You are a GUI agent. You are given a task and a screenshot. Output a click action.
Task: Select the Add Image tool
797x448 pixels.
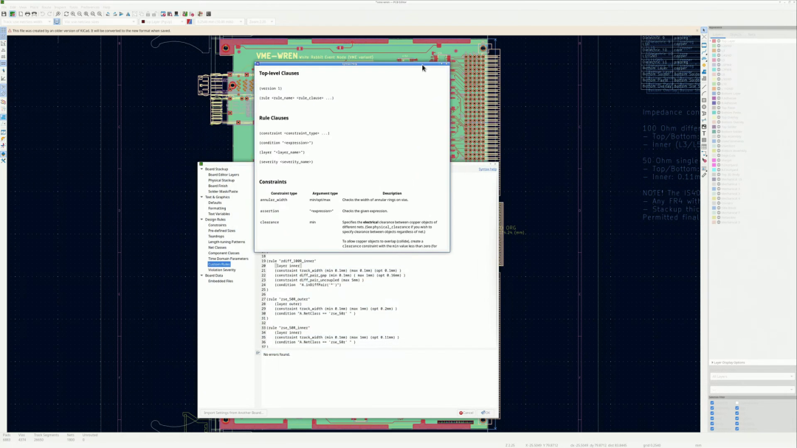704,127
